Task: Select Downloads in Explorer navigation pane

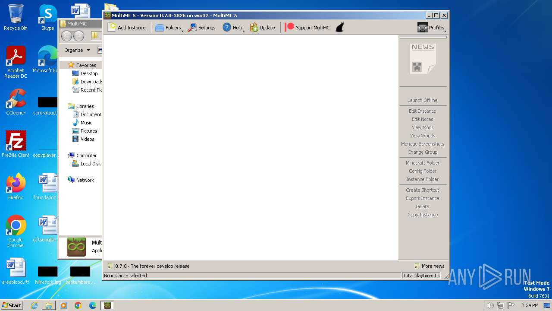Action: pos(87,82)
